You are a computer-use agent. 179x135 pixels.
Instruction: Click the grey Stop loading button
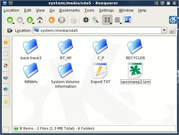click(62, 20)
